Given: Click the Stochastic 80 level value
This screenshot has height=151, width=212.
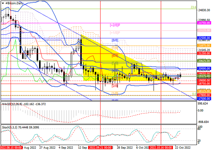Looking at the screenshot, I should [199, 129].
